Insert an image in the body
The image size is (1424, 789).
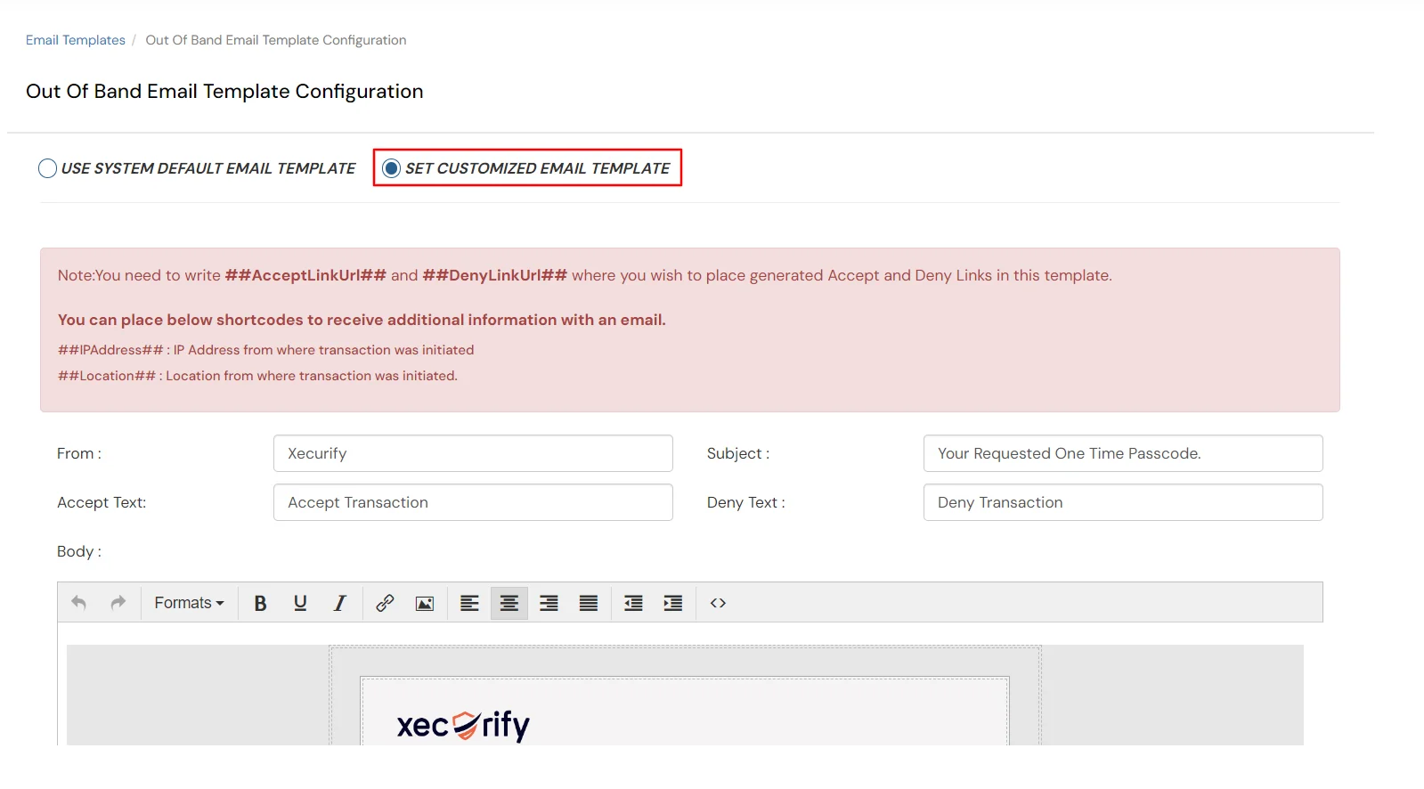tap(425, 603)
